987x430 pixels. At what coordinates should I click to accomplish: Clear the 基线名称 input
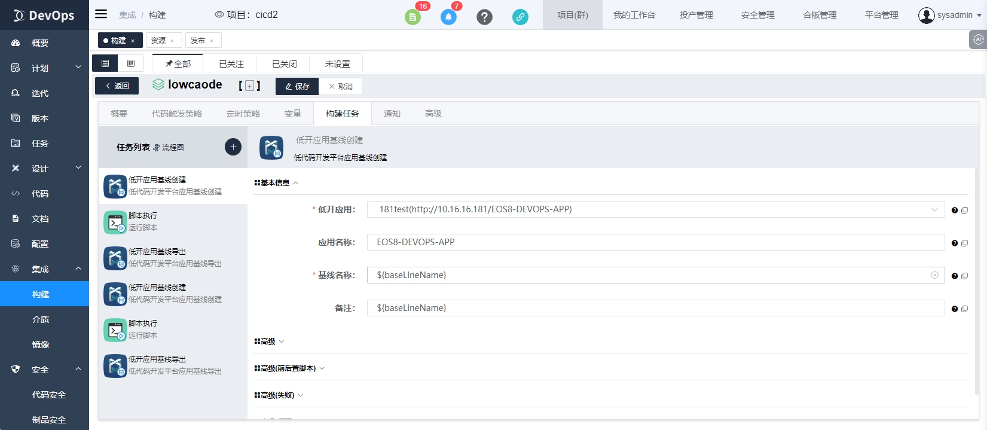934,275
